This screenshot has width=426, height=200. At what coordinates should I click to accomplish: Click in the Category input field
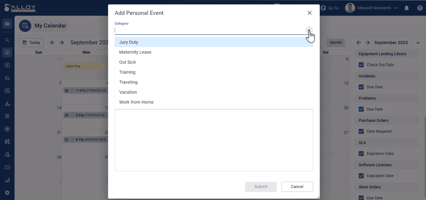coord(208,30)
